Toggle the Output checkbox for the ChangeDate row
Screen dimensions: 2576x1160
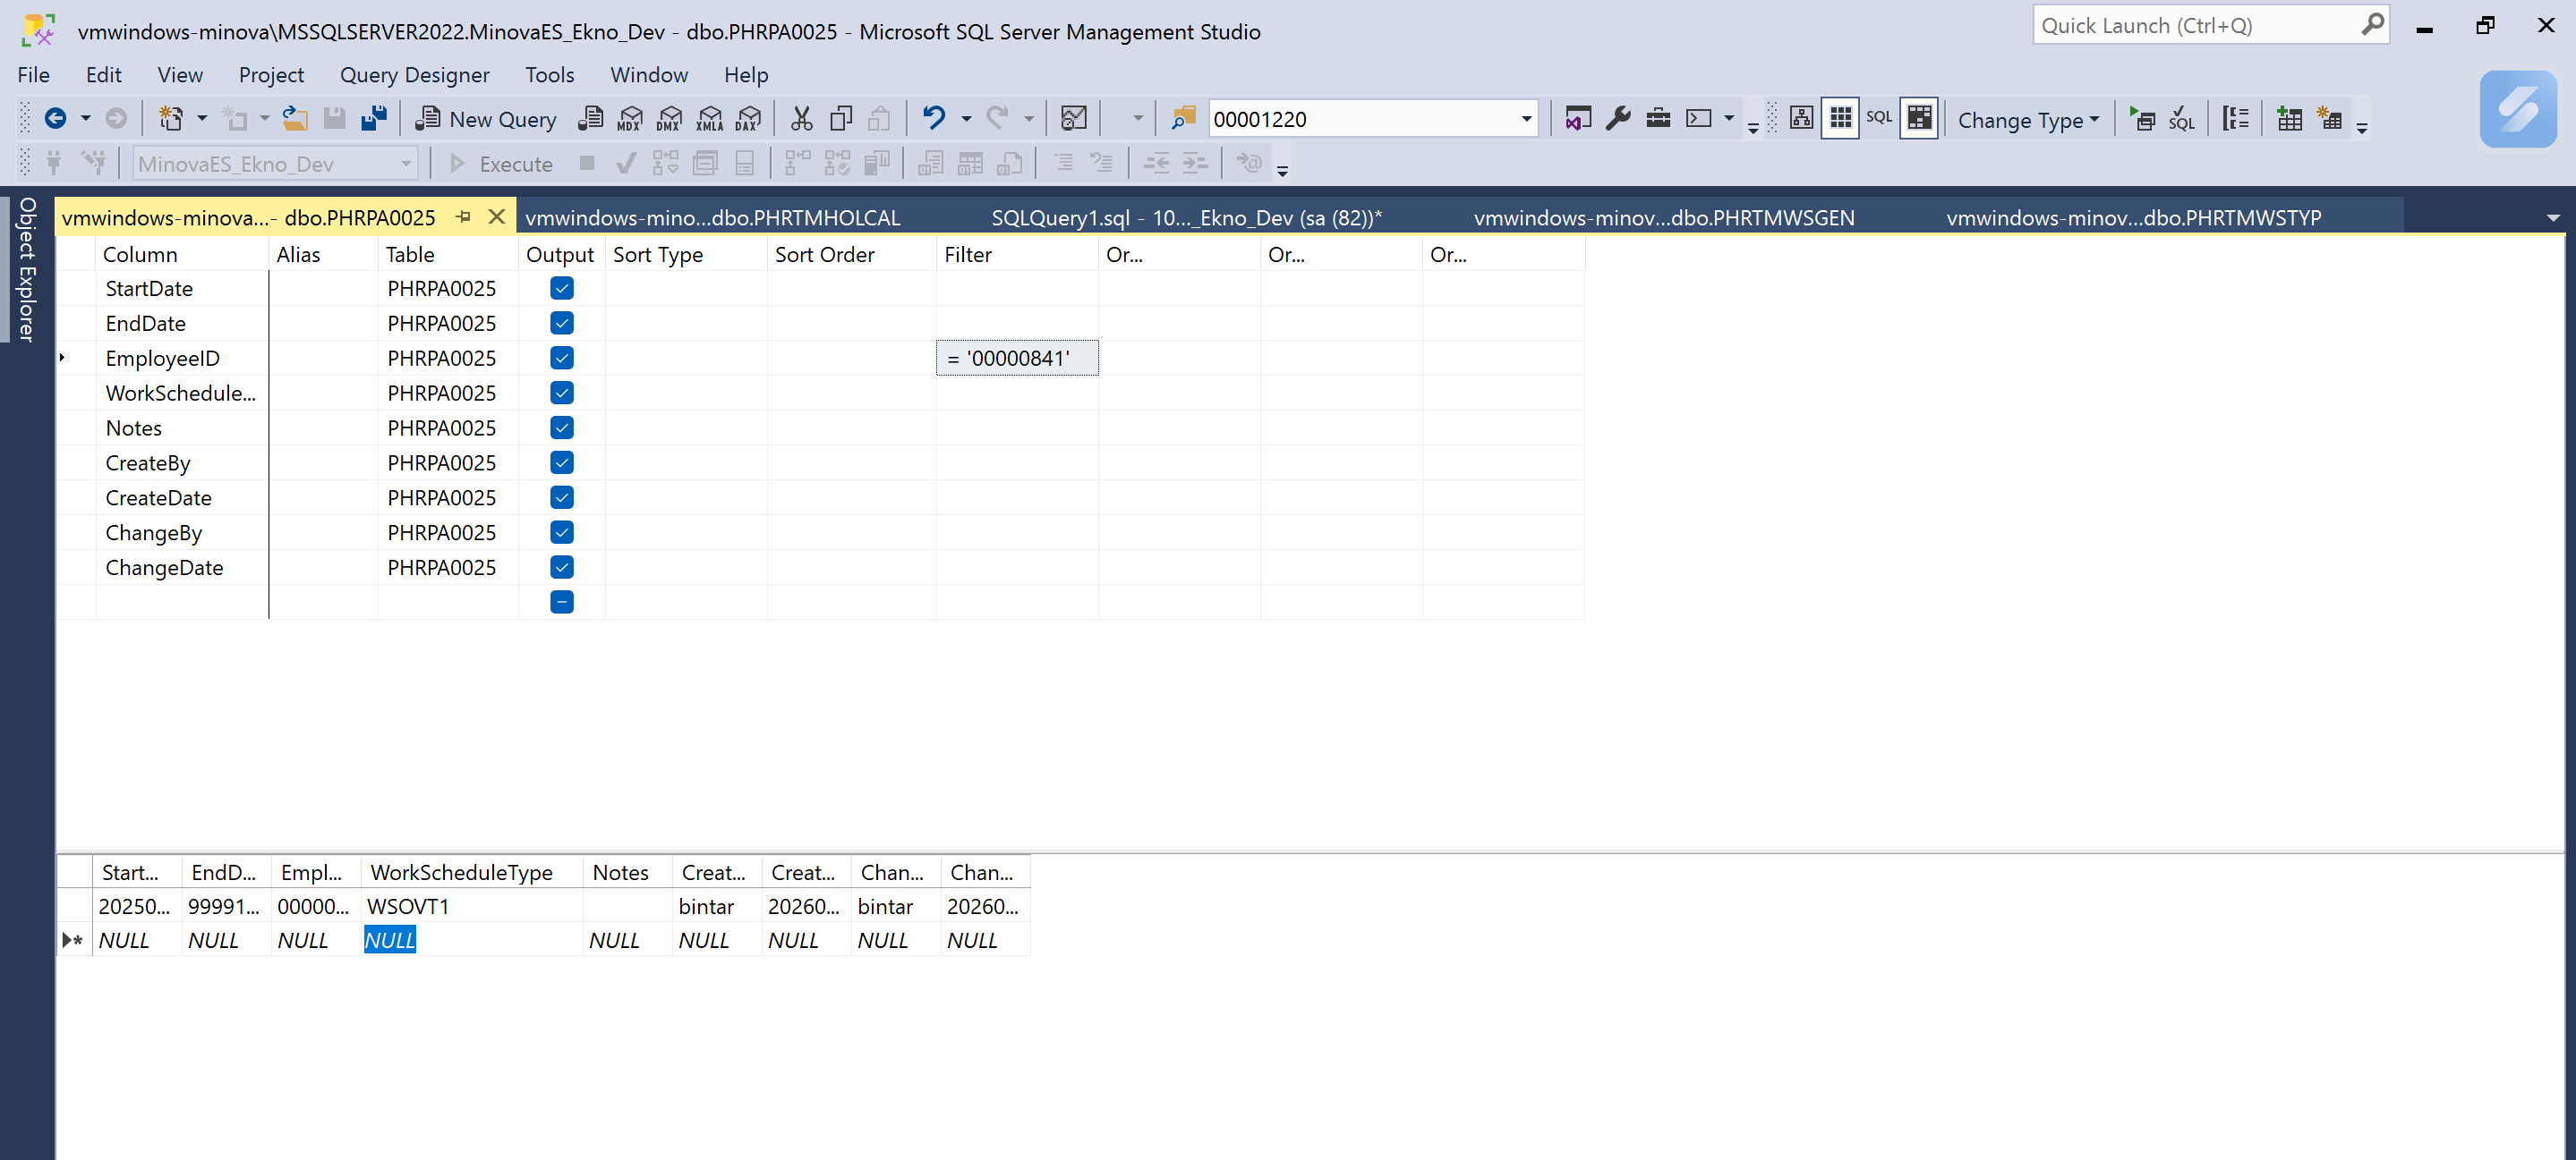click(x=562, y=568)
